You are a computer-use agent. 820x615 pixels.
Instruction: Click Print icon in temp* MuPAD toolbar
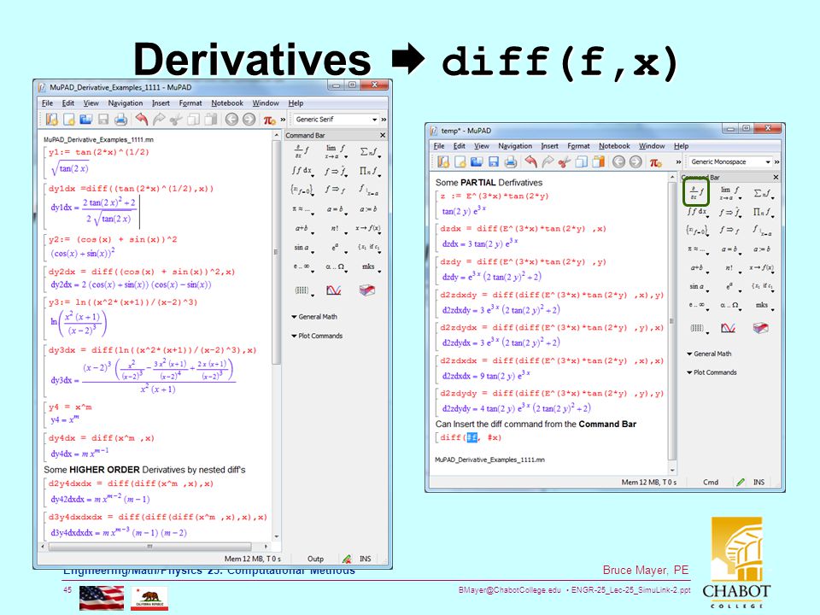tap(511, 162)
